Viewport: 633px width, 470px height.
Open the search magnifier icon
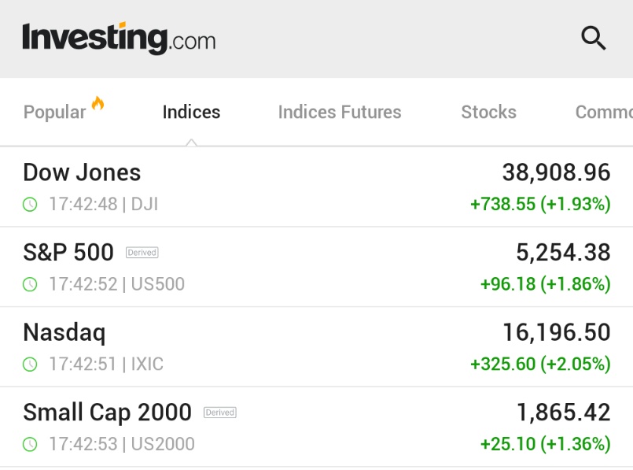click(594, 38)
